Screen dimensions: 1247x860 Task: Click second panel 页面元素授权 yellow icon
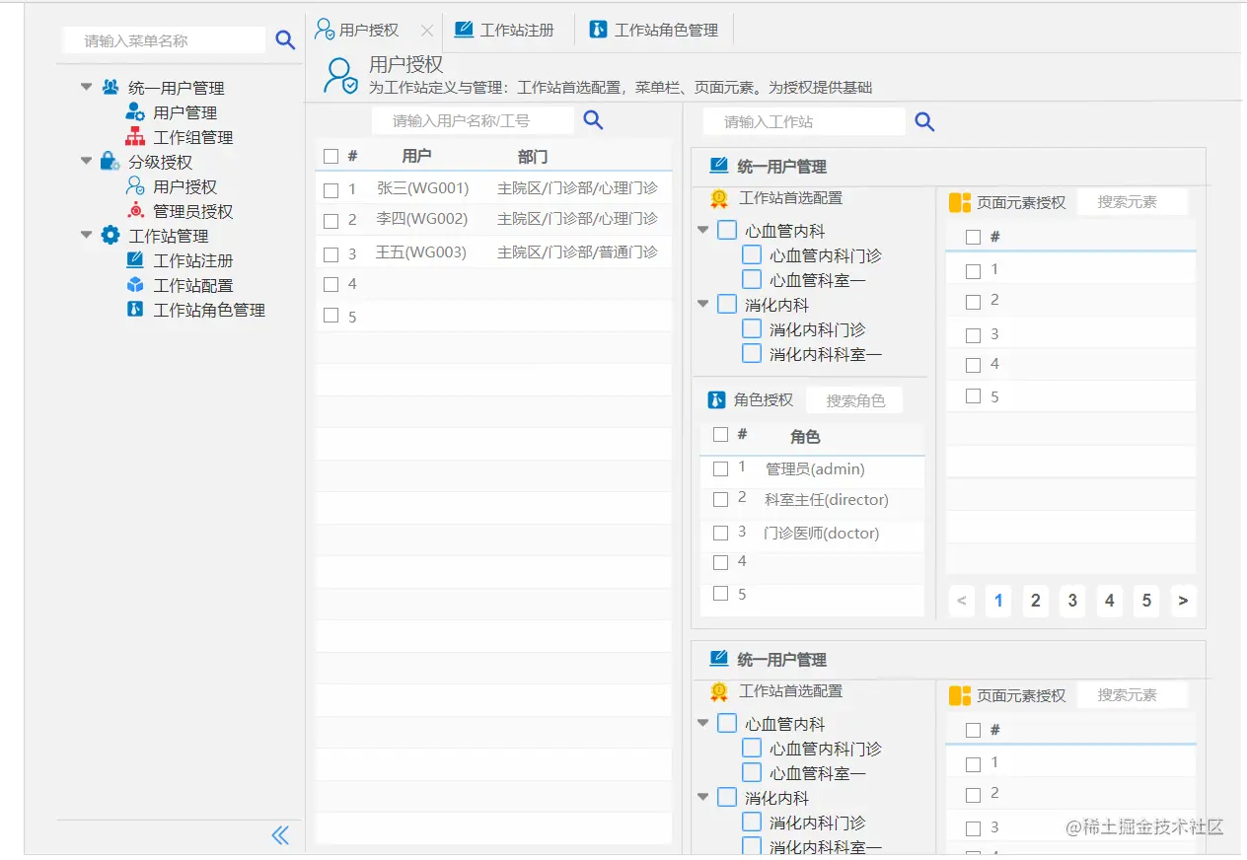point(960,695)
